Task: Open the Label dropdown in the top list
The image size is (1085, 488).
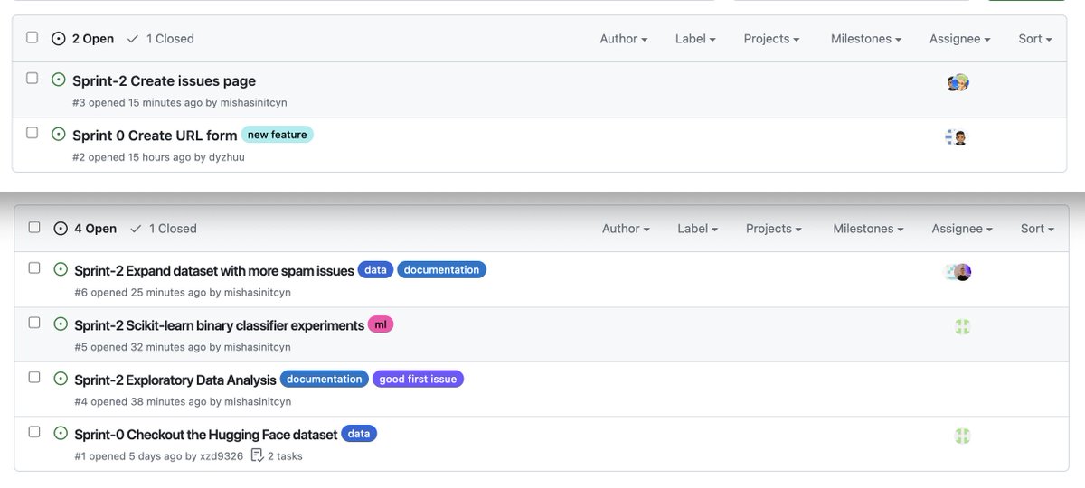Action: (x=695, y=39)
